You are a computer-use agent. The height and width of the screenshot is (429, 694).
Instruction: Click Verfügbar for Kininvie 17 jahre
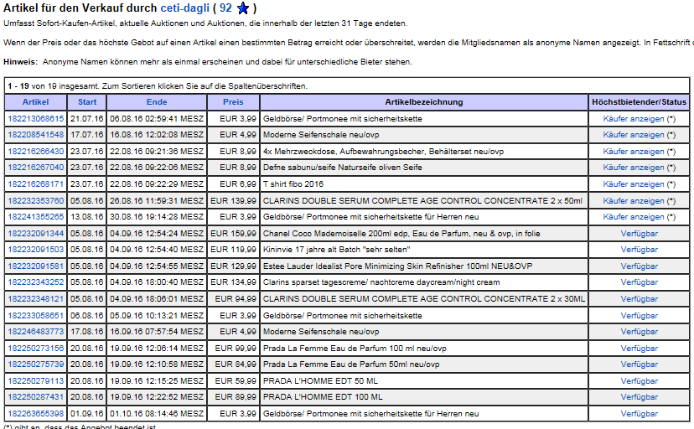pyautogui.click(x=640, y=250)
